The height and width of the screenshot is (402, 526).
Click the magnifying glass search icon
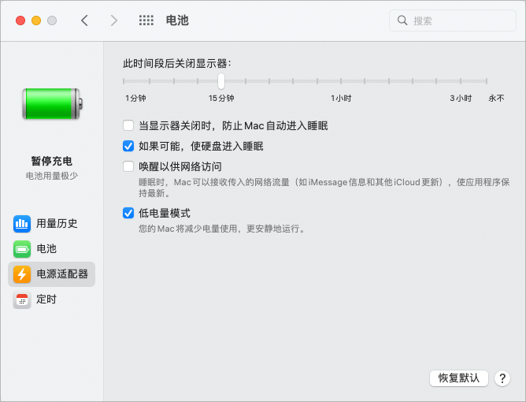click(x=402, y=20)
